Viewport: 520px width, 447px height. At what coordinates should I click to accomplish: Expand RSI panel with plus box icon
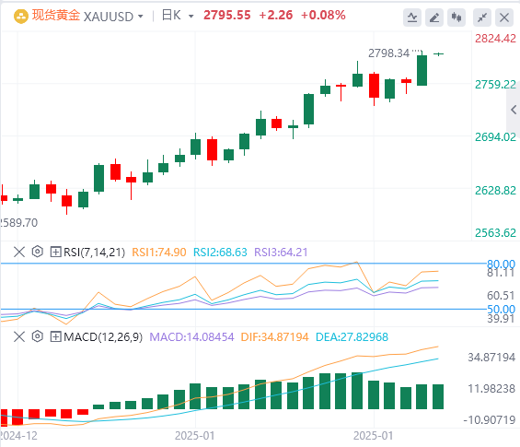pyautogui.click(x=55, y=252)
